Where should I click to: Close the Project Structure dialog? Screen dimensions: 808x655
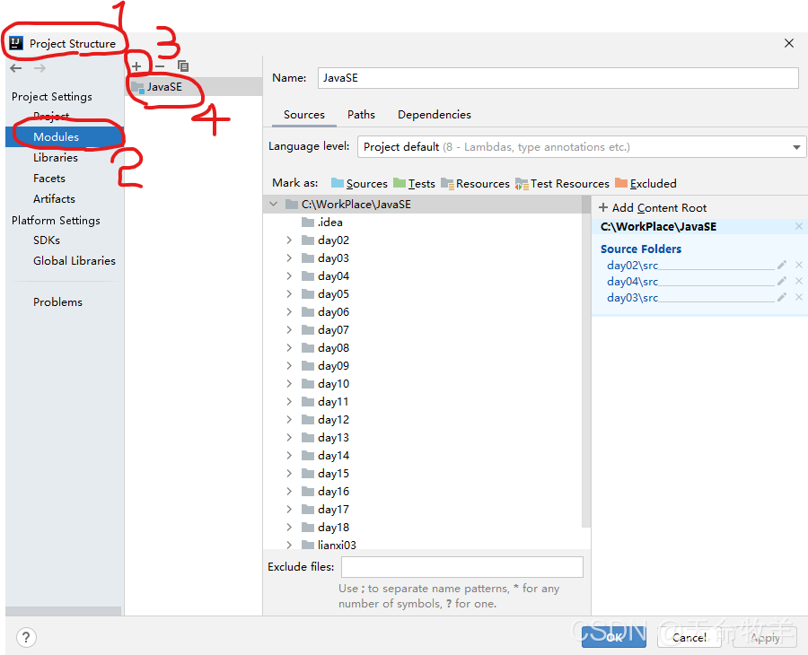coord(789,43)
